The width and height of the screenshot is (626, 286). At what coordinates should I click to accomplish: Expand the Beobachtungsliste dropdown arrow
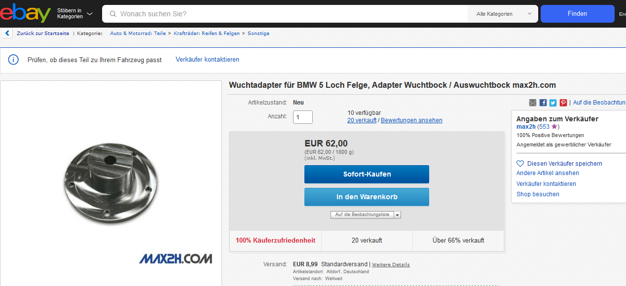[x=398, y=215]
